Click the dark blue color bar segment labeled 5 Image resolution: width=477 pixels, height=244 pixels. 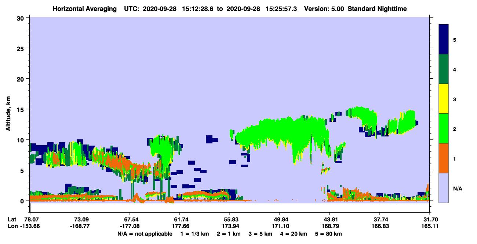pos(444,40)
